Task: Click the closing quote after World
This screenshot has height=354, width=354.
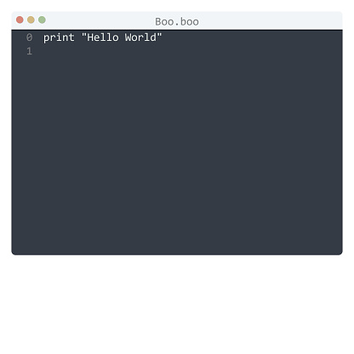Action: pos(159,36)
